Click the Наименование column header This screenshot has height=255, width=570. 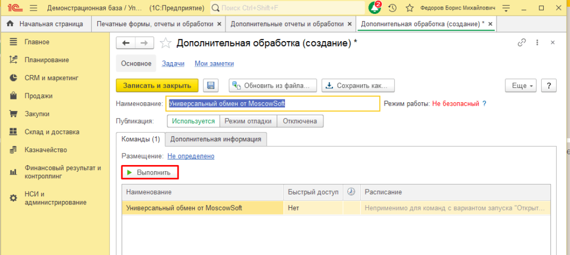(203, 192)
